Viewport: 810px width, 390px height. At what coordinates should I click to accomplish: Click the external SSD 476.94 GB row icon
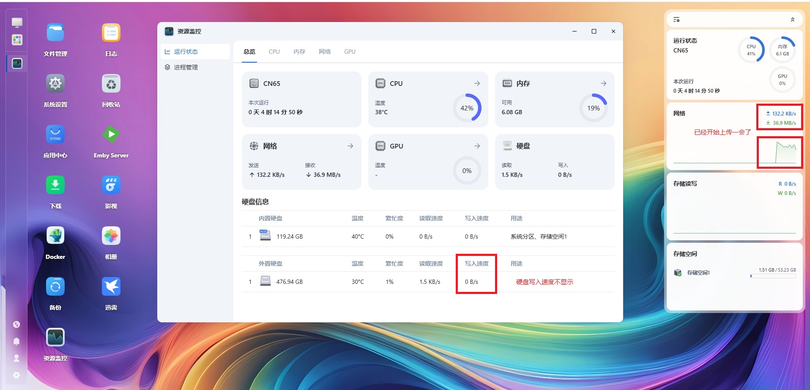coord(265,280)
